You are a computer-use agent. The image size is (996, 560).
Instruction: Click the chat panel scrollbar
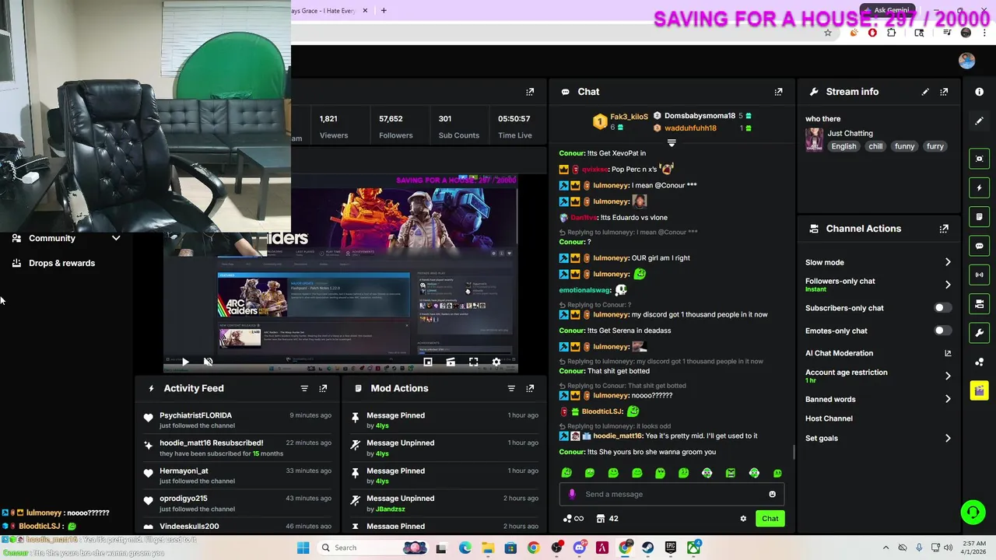[x=794, y=452]
